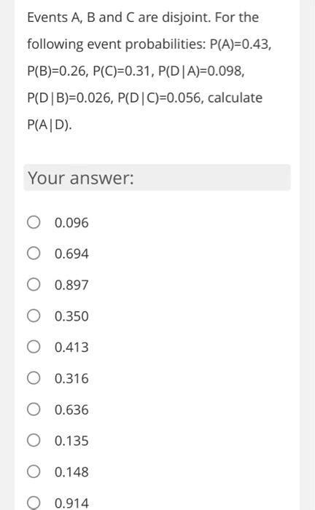Image resolution: width=315 pixels, height=510 pixels.
Task: Click the '0.636' option text label
Action: [x=71, y=409]
